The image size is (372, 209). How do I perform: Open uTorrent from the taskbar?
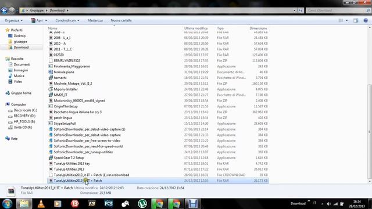[142, 204]
